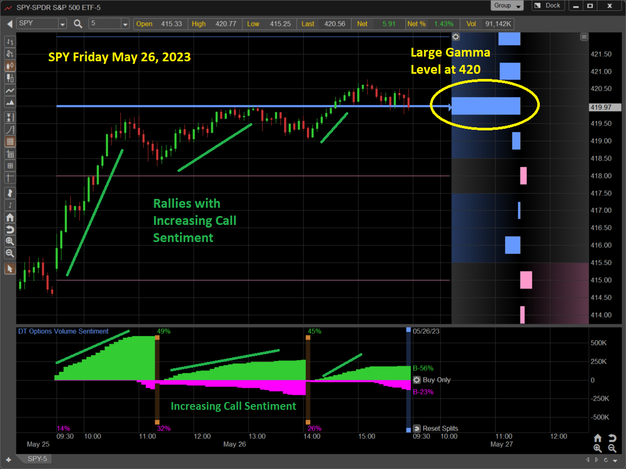
Task: Zoom in using the left toolbar magnifier
Action: point(10,242)
